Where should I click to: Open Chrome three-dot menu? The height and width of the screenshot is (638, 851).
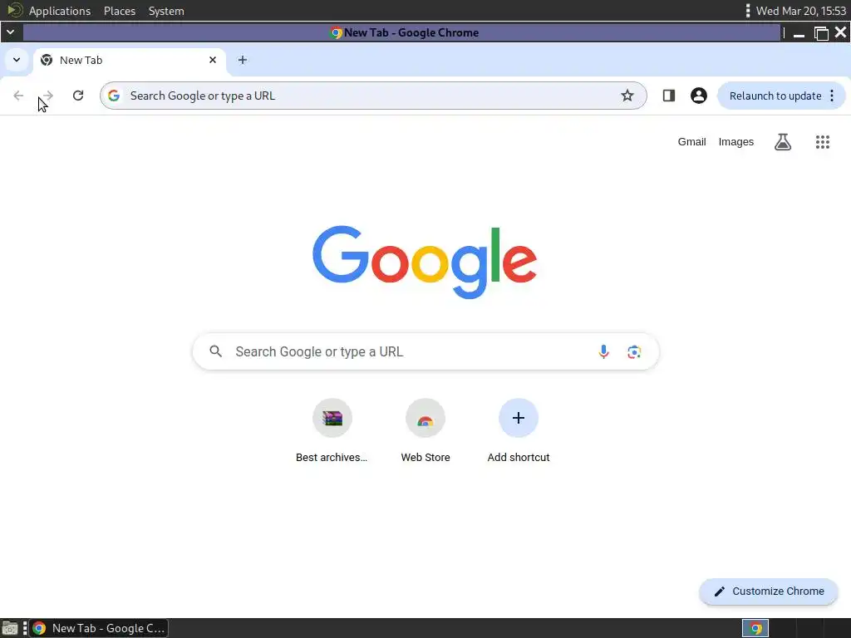pos(832,96)
